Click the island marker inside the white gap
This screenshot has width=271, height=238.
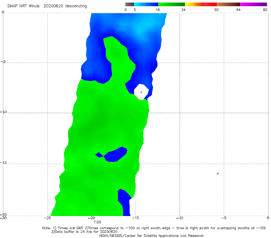click(x=141, y=92)
